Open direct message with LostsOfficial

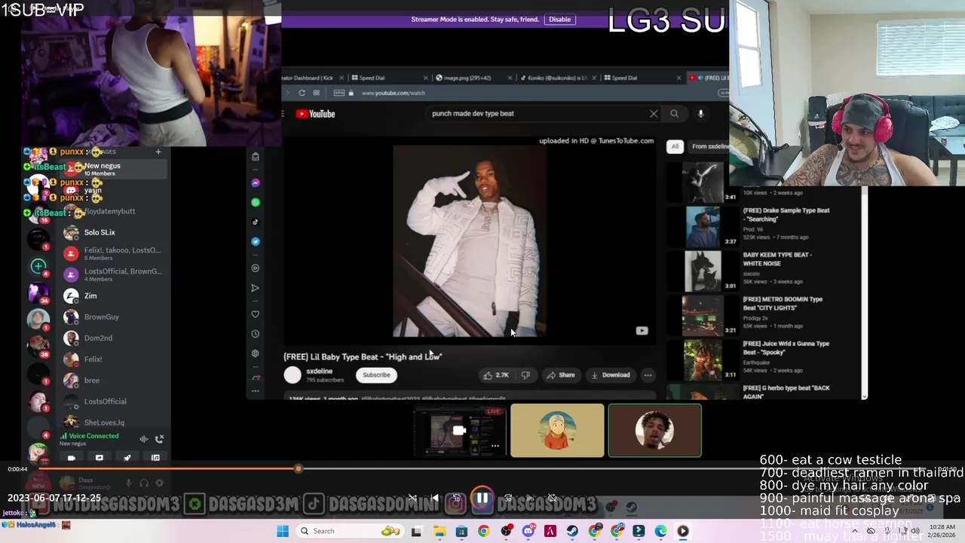point(113,401)
